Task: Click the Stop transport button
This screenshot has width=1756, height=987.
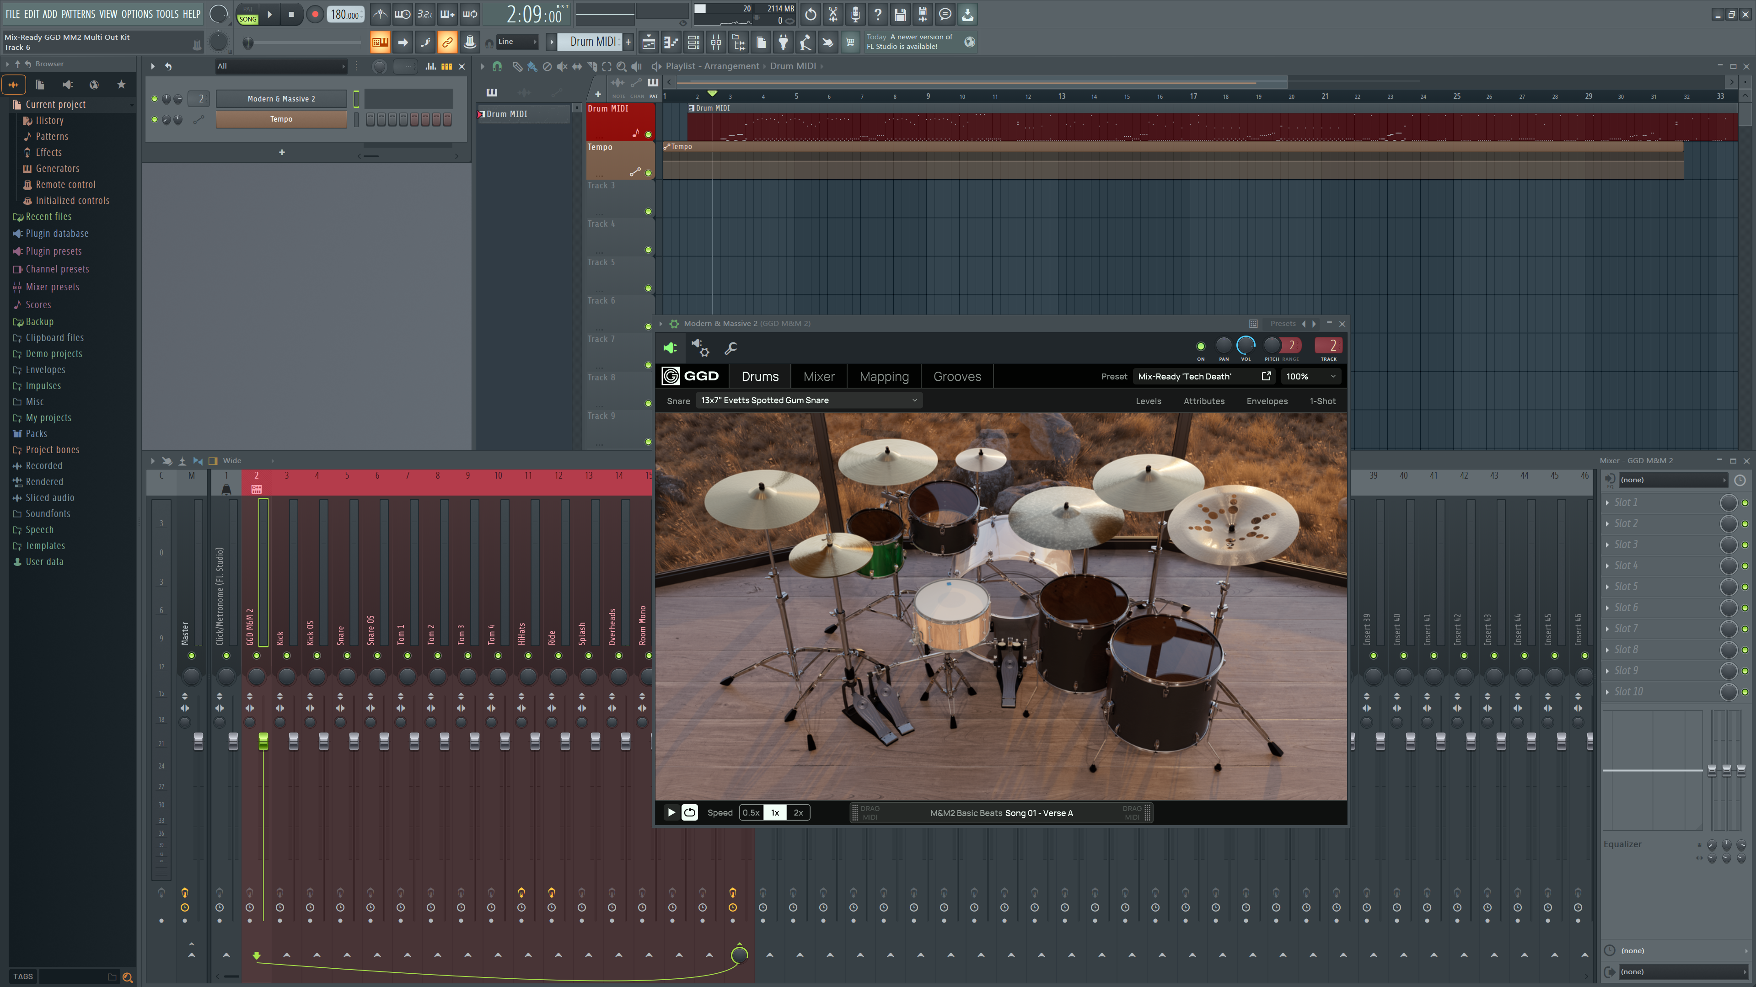Action: coord(291,14)
